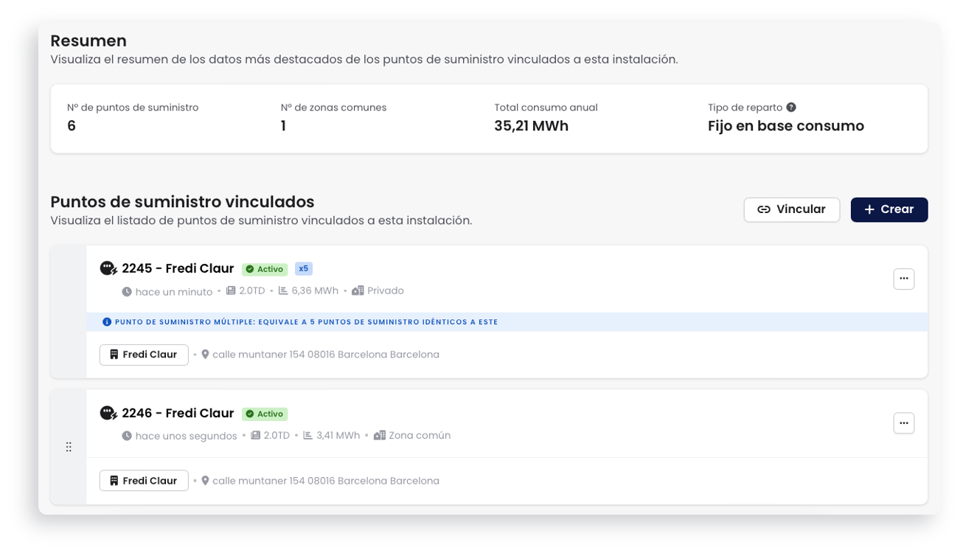The image size is (963, 553).
Task: Click the Fredi Claur button in the 2246 card
Action: 144,481
